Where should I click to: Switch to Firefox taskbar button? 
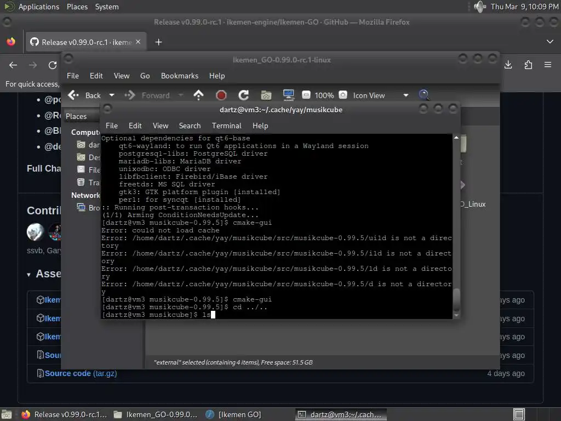pyautogui.click(x=65, y=414)
